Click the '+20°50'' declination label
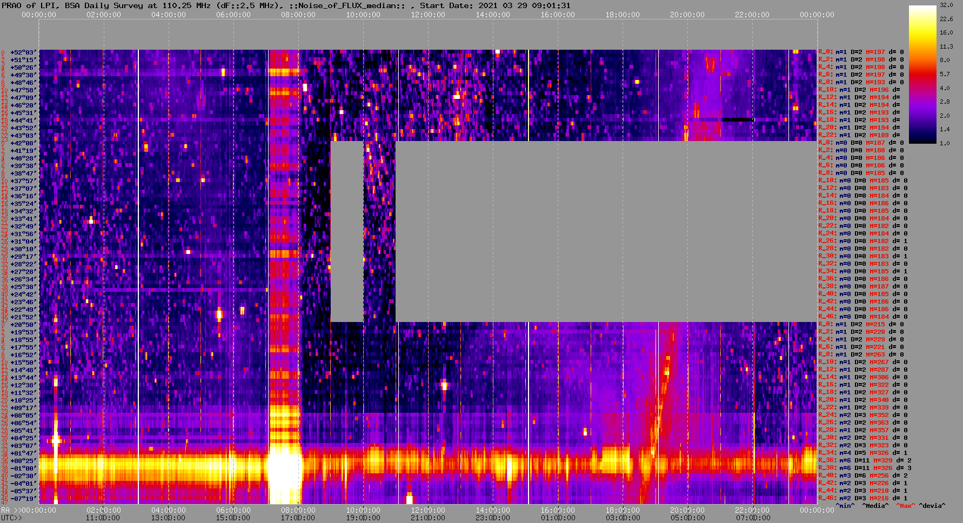 coord(23,325)
